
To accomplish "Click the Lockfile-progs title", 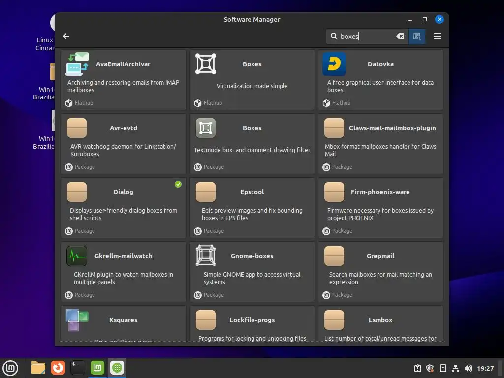I will point(252,320).
